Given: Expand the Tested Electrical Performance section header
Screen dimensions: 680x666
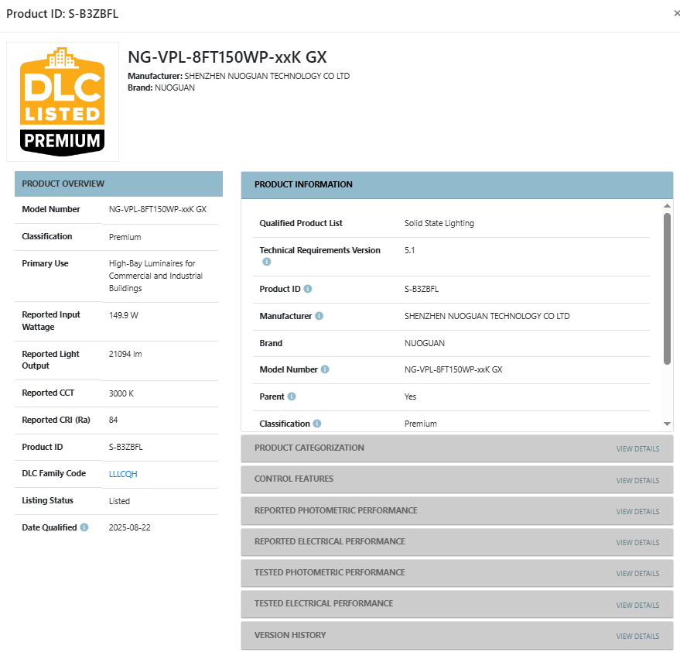Looking at the screenshot, I should pyautogui.click(x=456, y=604).
